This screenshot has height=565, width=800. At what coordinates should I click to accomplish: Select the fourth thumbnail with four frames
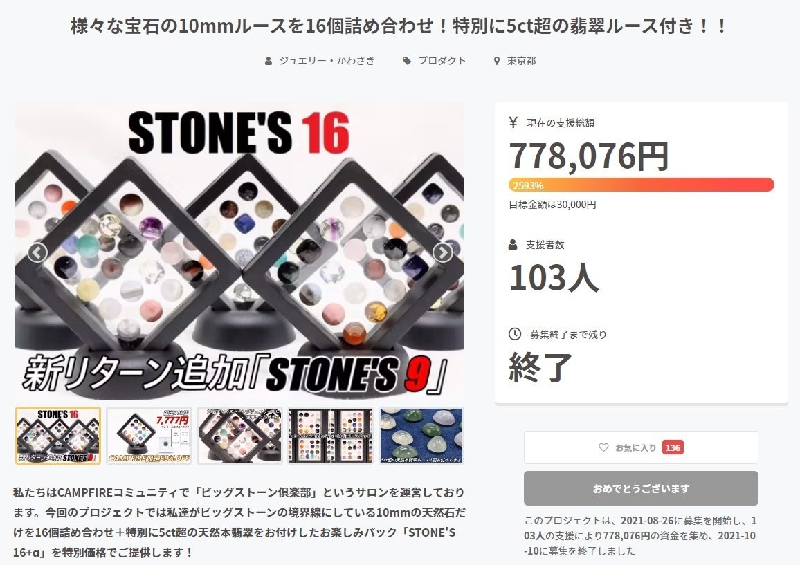click(331, 436)
